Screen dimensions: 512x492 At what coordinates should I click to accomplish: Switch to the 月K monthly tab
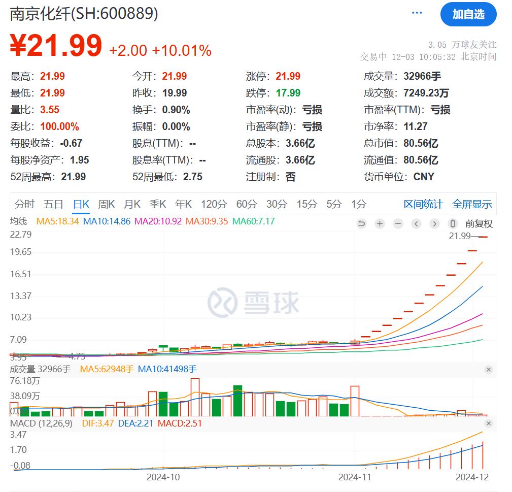pos(132,204)
